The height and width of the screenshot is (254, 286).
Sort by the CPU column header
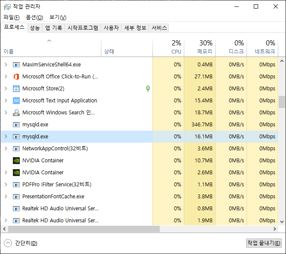[x=168, y=48]
